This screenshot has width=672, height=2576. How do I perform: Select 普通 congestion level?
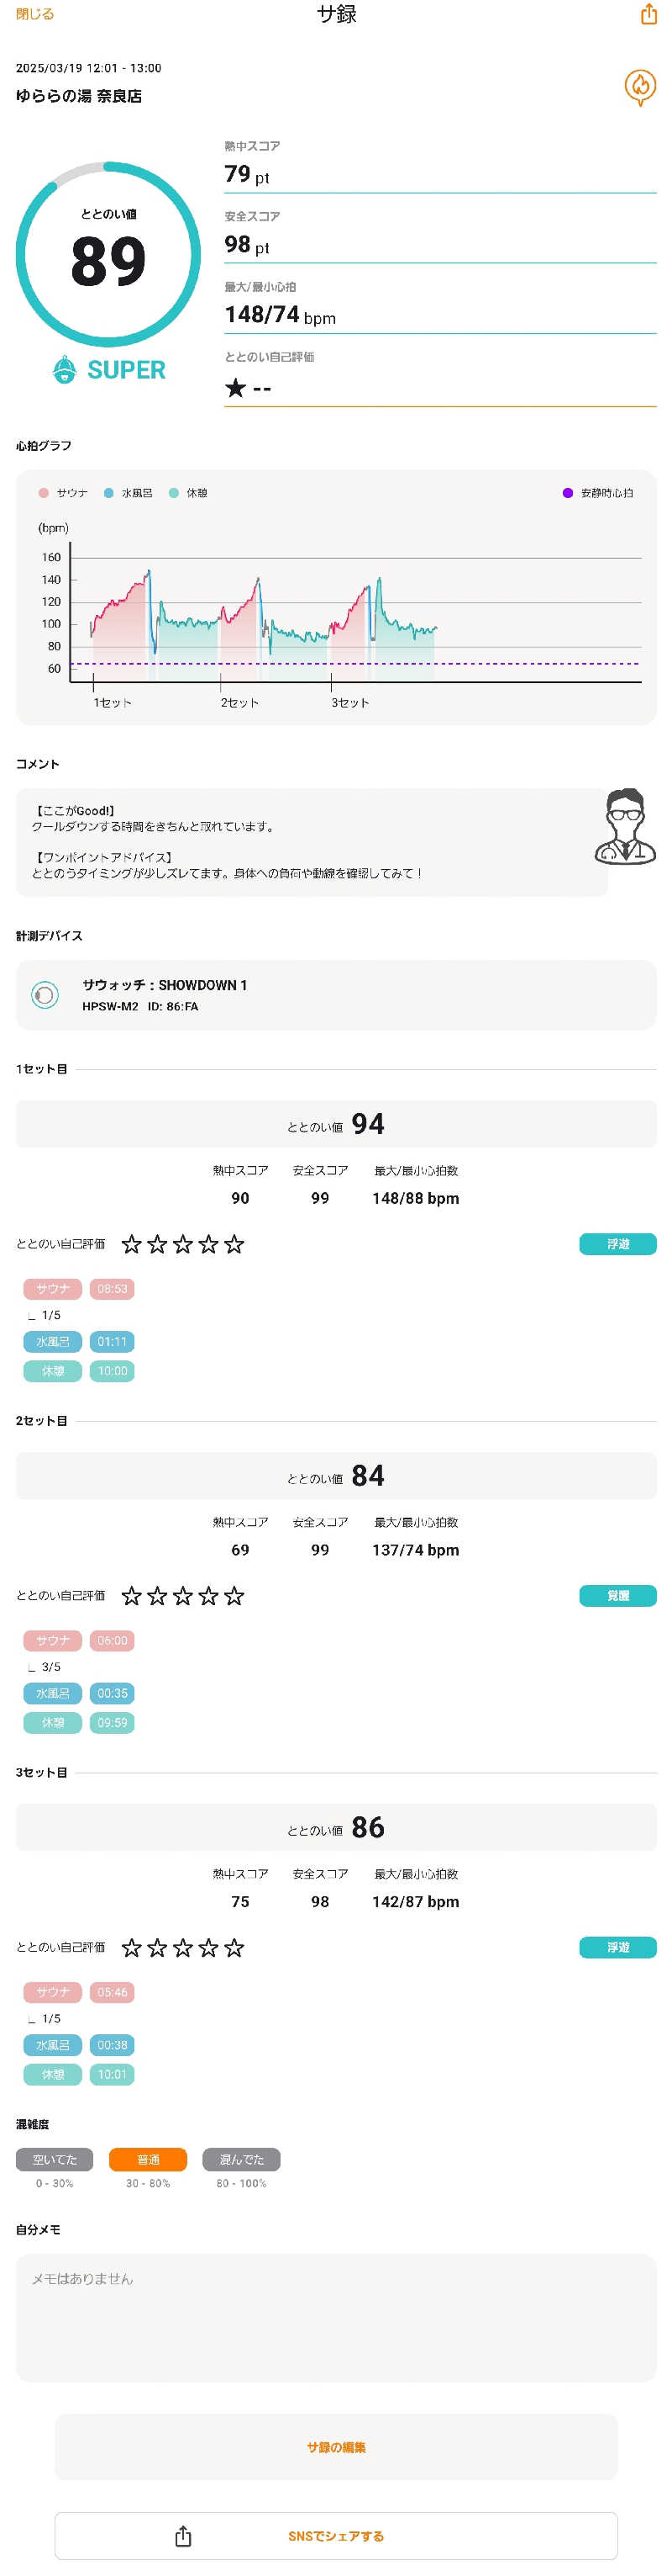[x=148, y=2159]
